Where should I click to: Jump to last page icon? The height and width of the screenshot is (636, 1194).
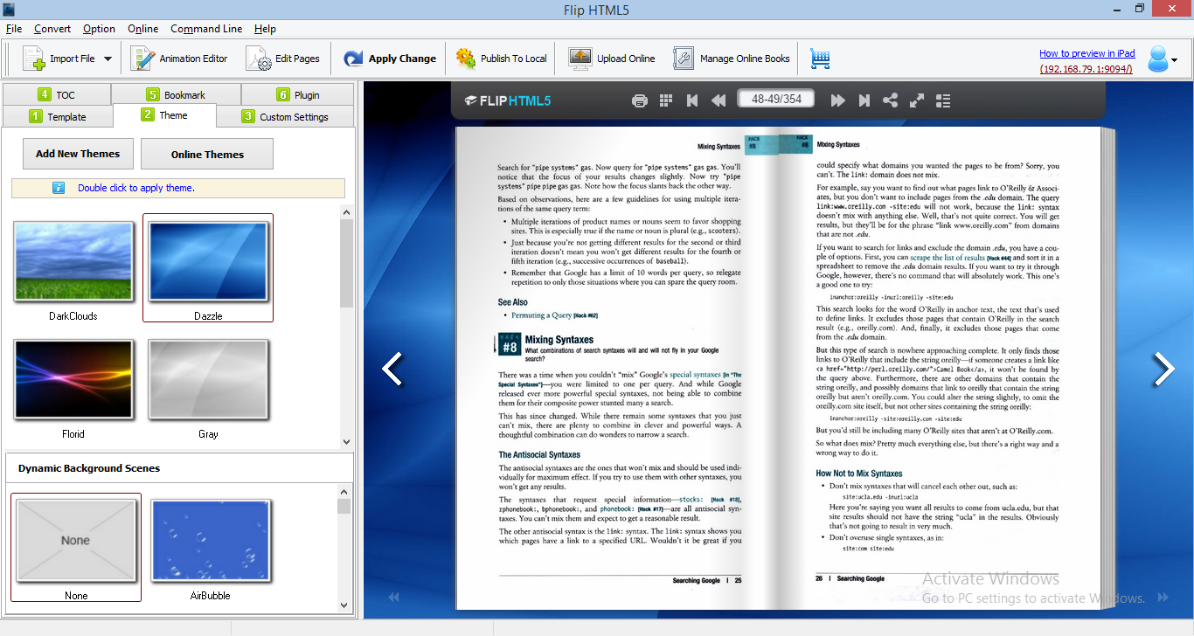point(864,100)
